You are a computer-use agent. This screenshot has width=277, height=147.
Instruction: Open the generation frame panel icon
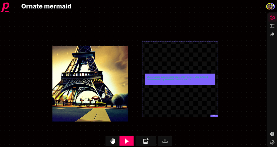272,18
